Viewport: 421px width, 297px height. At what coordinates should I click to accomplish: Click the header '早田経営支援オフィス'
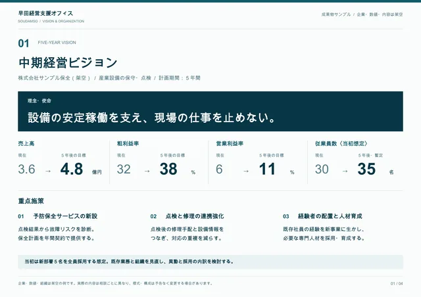click(x=45, y=13)
